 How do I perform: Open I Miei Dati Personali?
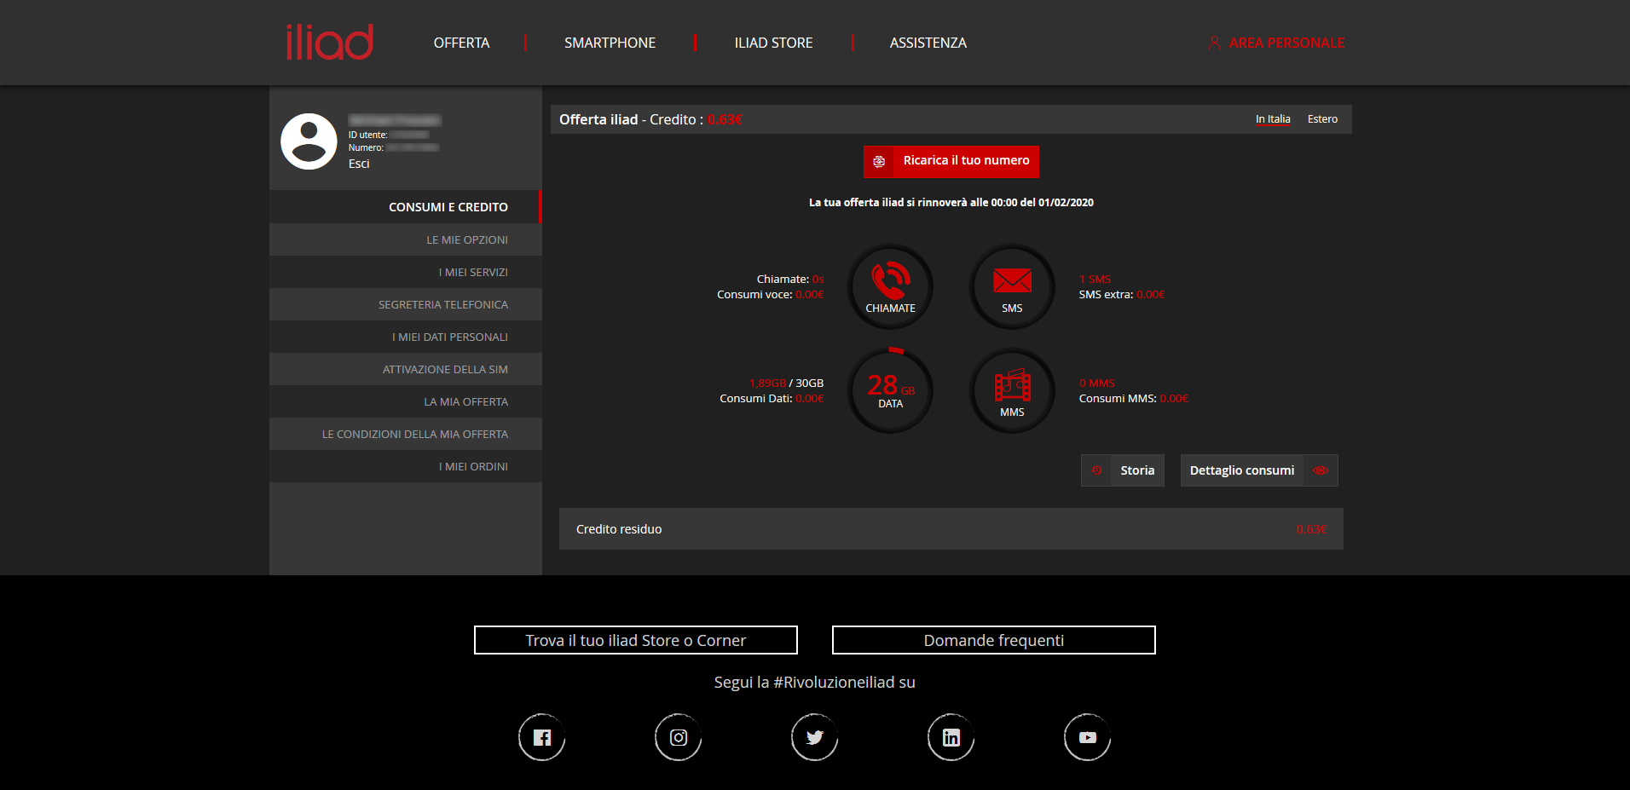pos(406,337)
